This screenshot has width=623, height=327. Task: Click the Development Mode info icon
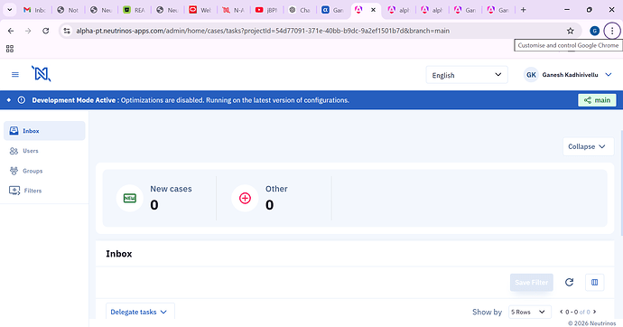22,100
